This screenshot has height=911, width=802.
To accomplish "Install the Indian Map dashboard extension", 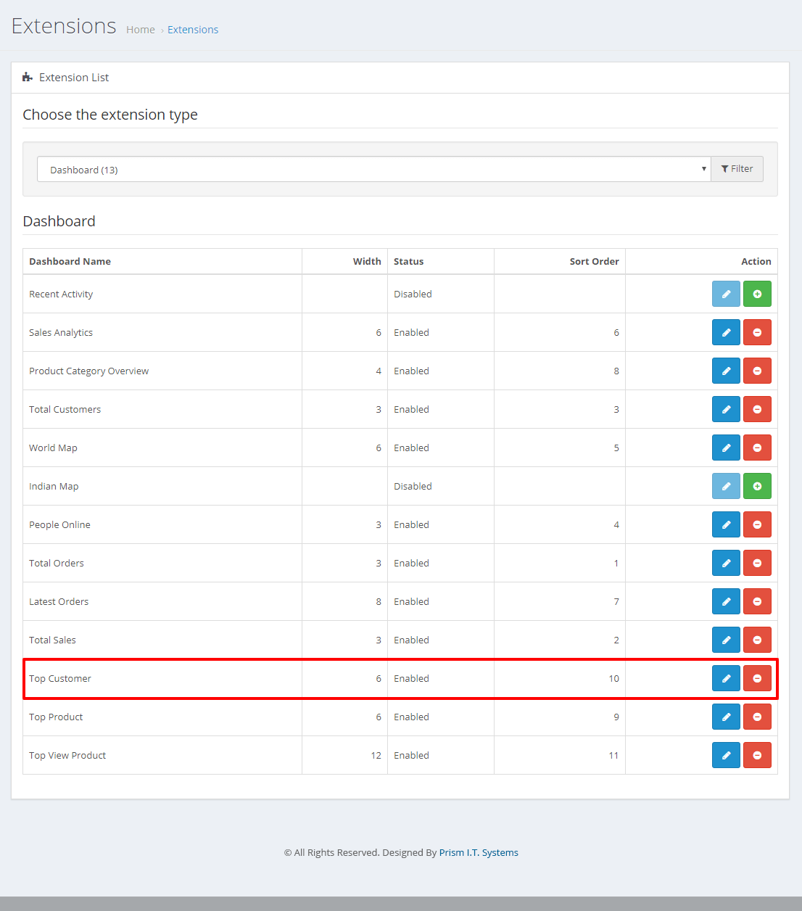I will pos(757,486).
